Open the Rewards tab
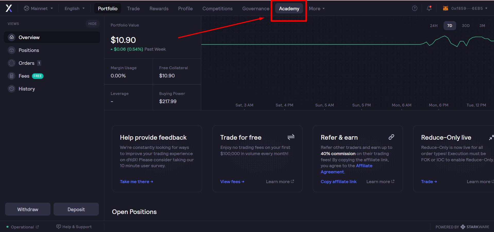Viewport: 494px width, 232px height. [x=159, y=8]
